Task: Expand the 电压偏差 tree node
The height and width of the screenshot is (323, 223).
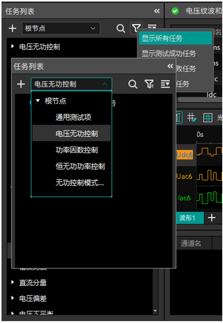Action: click(x=13, y=298)
